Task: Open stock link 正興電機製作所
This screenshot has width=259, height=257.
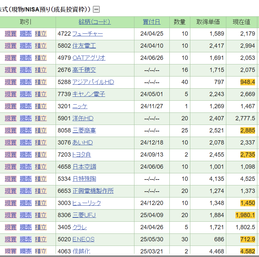Action: pos(93,191)
